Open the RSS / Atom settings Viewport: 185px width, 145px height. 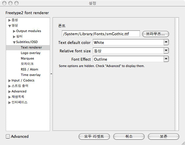(x=29, y=69)
